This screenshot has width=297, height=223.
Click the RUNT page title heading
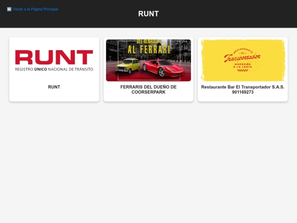point(148,14)
